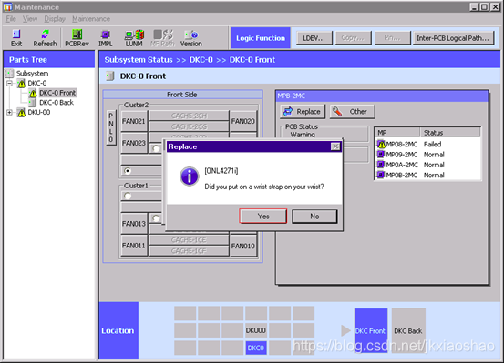This screenshot has width=504, height=363.
Task: Open Inter-PCB Logical Path...
Action: click(x=453, y=38)
